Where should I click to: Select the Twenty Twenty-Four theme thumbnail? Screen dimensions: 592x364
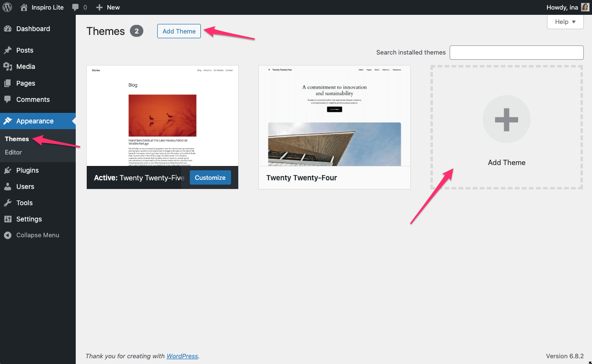coord(334,116)
